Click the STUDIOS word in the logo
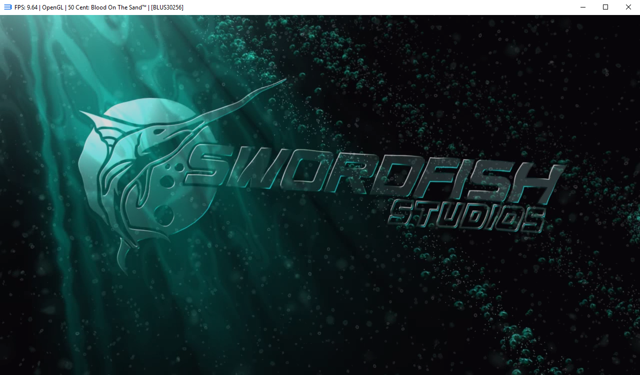640x375 pixels. 466,217
